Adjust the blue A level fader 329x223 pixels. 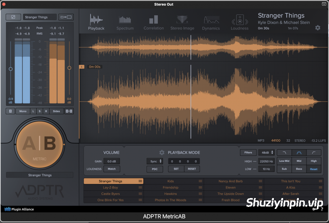10,69
